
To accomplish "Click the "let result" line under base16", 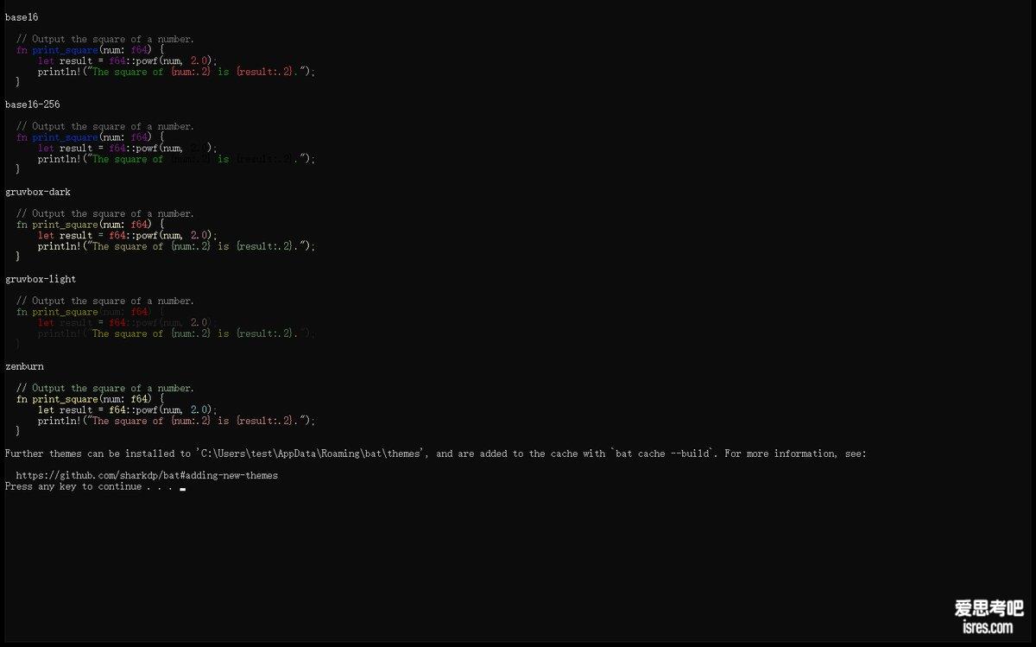I will tap(128, 61).
